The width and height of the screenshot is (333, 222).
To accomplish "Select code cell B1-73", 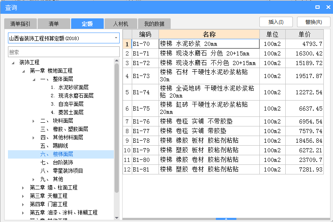I will [145, 76].
